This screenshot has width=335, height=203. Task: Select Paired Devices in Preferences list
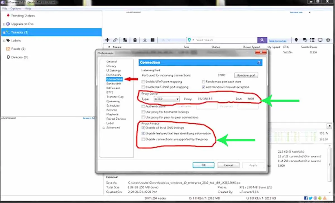[x=116, y=119]
